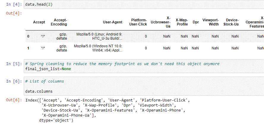Click the Platform-User-Click column header
The image size is (264, 129).
tap(138, 22)
